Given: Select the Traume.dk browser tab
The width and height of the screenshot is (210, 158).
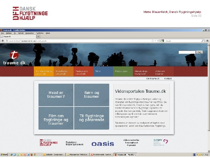Looking at the screenshot, I should pos(18,37).
